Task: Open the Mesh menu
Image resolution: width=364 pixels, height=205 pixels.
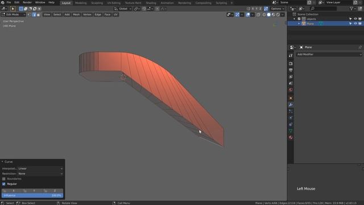Action: tap(76, 15)
